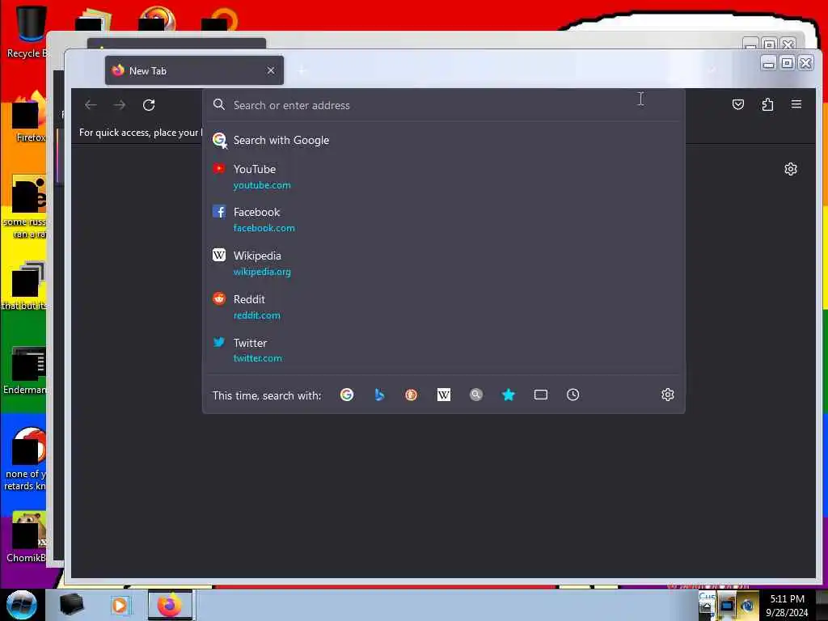Open a new tab with plus button
This screenshot has height=621, width=828.
(x=302, y=70)
